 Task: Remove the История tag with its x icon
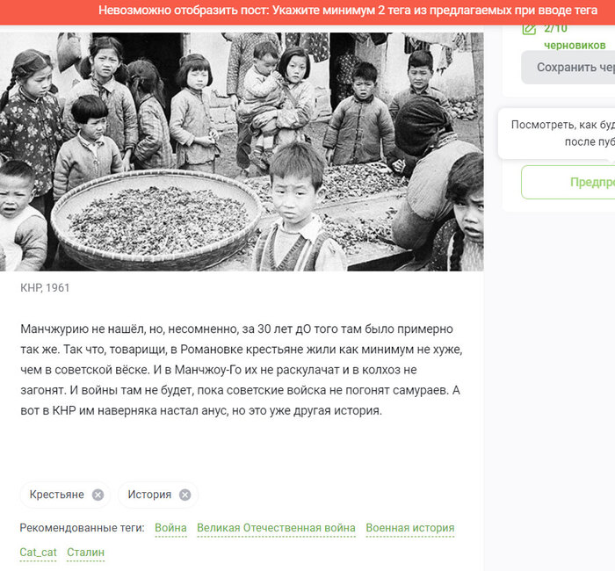[x=184, y=495]
